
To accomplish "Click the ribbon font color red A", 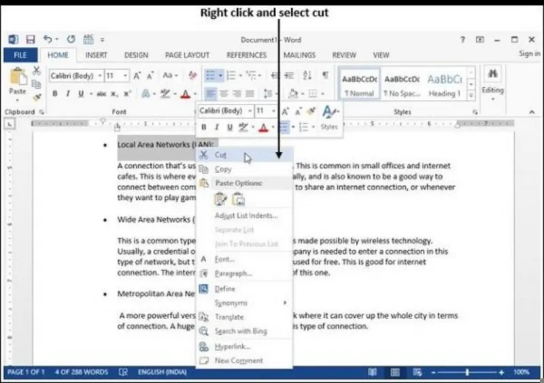I will point(185,94).
